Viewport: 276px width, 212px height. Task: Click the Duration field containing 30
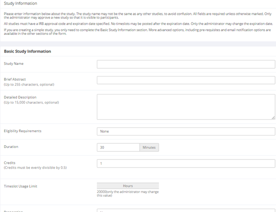pos(118,147)
